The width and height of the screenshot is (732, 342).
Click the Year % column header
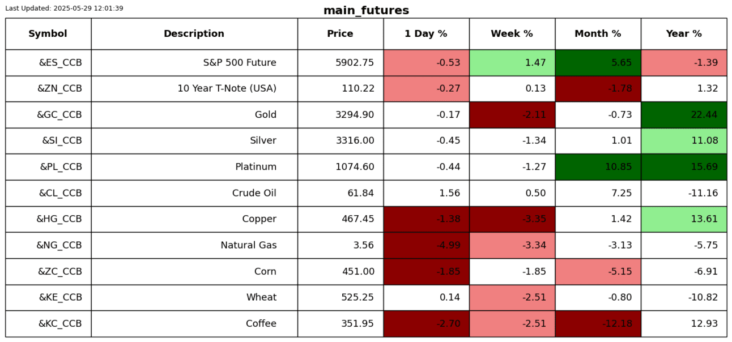coord(684,34)
